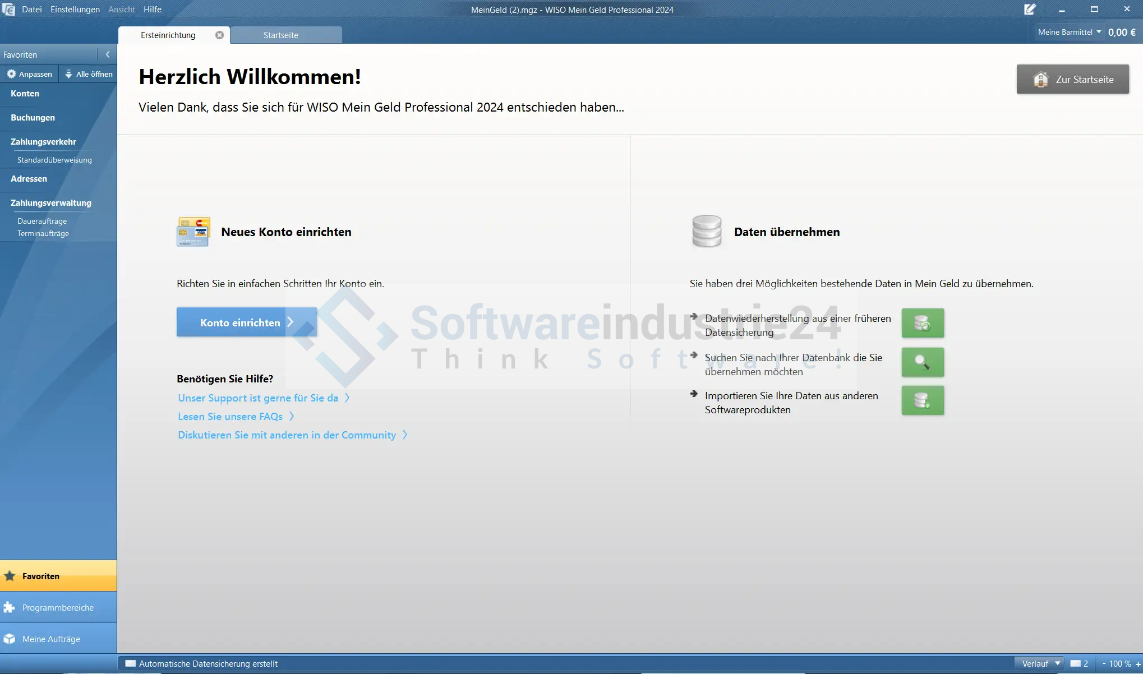Image resolution: width=1143 pixels, height=674 pixels.
Task: Open the Programmbereiche puzzle panel
Action: click(58, 607)
